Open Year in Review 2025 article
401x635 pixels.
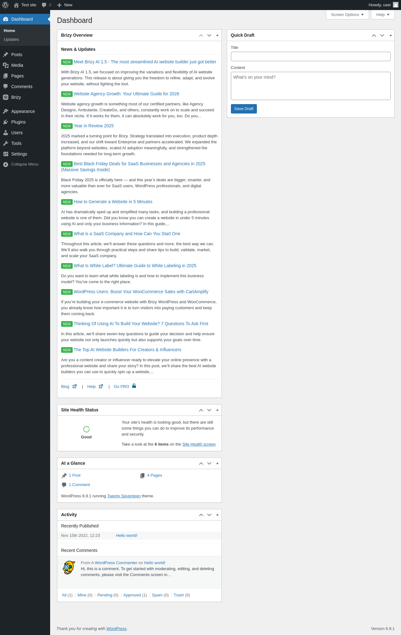94,126
